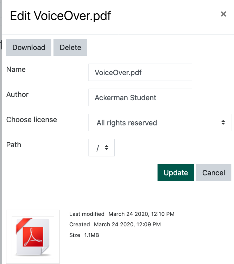Screen dimensions: 234x264
Task: Close the Edit VoiceOver.pdf dialog
Action: [223, 14]
